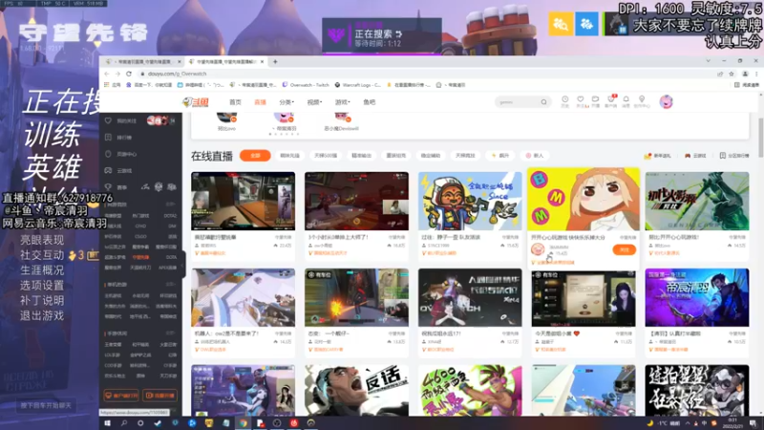Open the pink user avatar menu
This screenshot has height=430, width=764.
click(666, 101)
